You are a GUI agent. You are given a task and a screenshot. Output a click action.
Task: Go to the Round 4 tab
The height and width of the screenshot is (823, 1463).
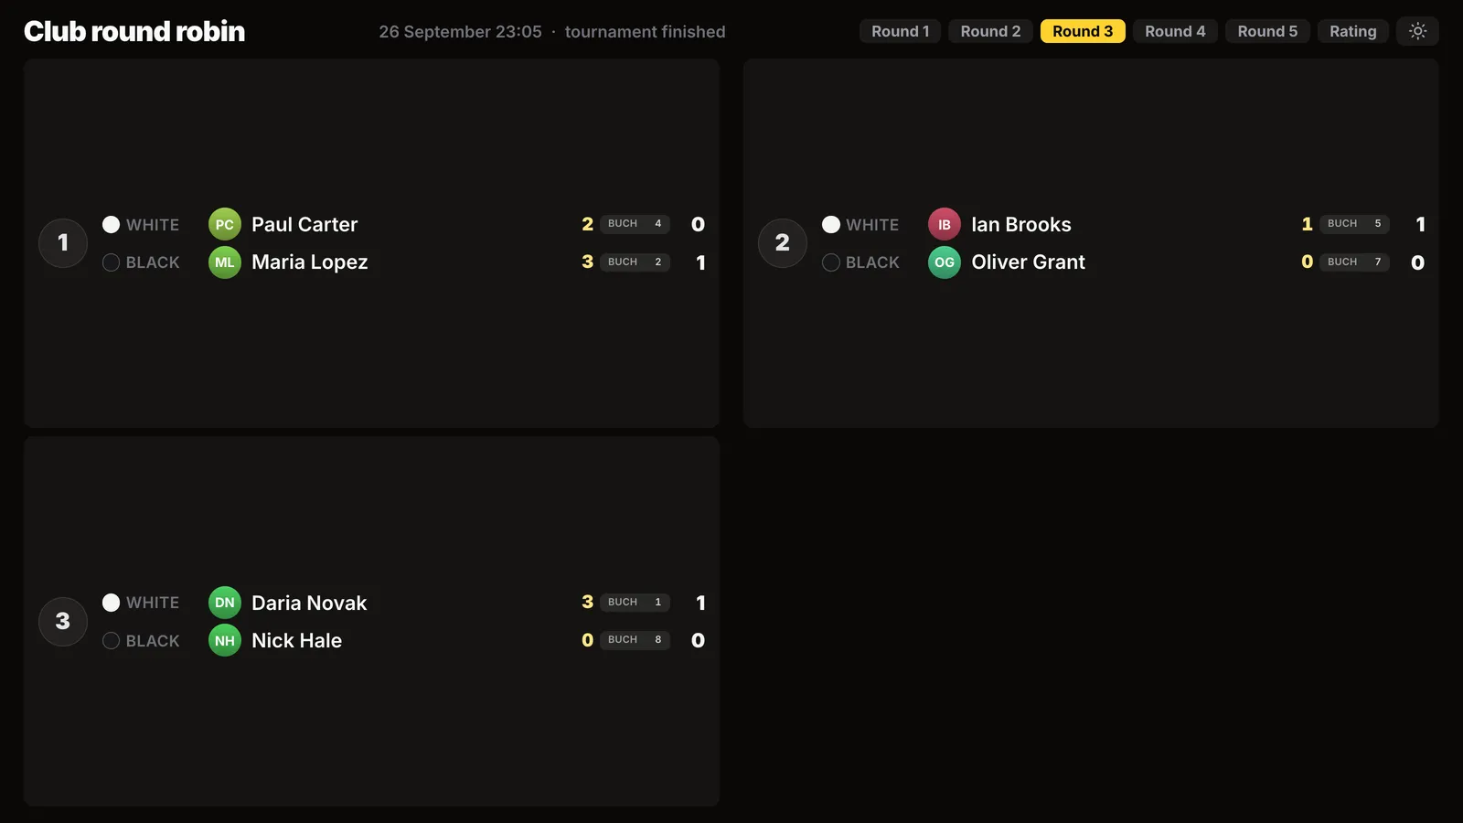point(1175,31)
